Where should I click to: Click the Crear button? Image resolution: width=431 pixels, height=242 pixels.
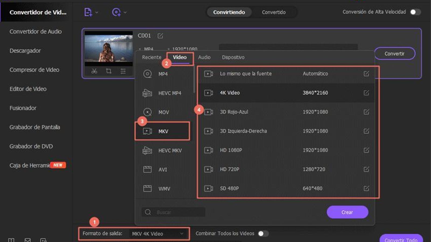[347, 212]
